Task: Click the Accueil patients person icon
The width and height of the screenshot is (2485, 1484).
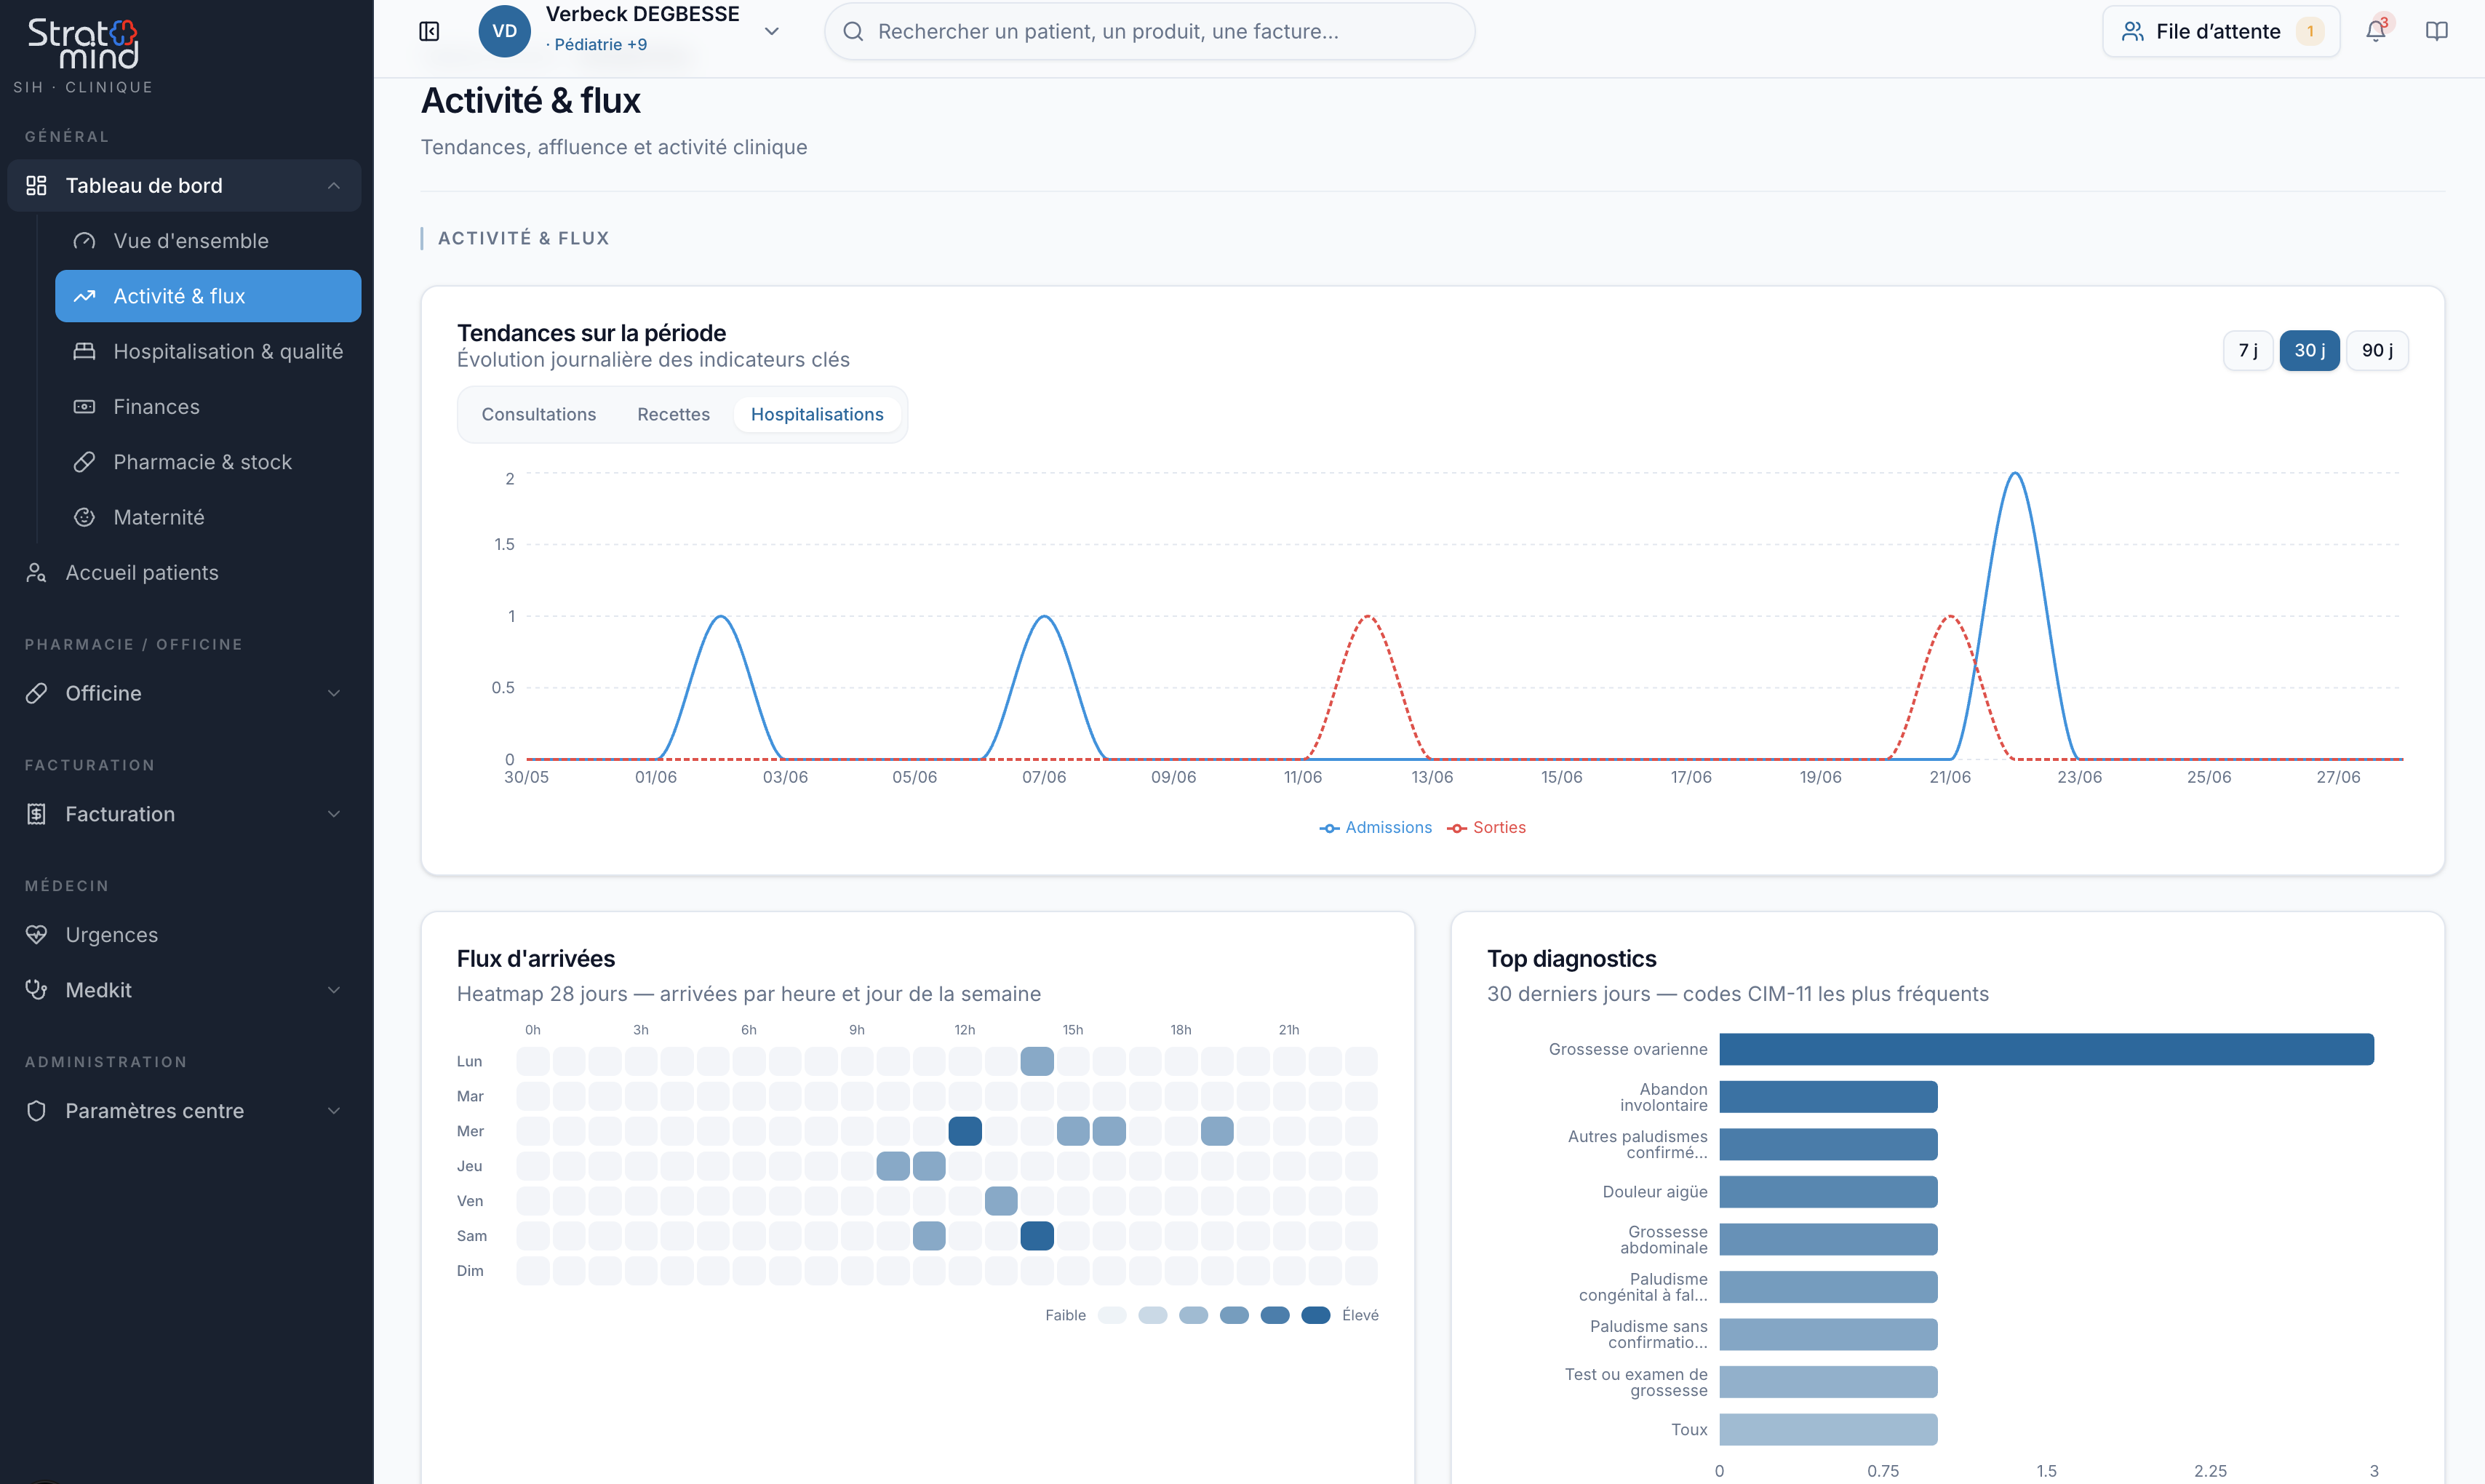Action: pos(37,572)
